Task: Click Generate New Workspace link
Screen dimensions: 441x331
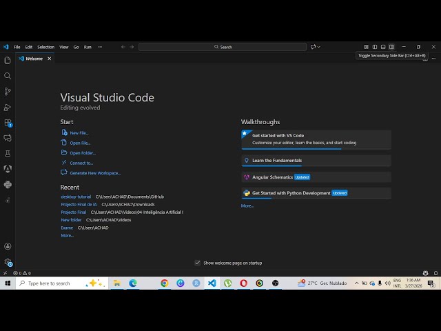Action: [x=95, y=173]
